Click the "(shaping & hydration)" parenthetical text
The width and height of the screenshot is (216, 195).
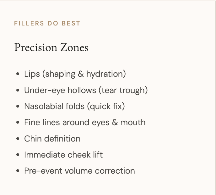84,74
